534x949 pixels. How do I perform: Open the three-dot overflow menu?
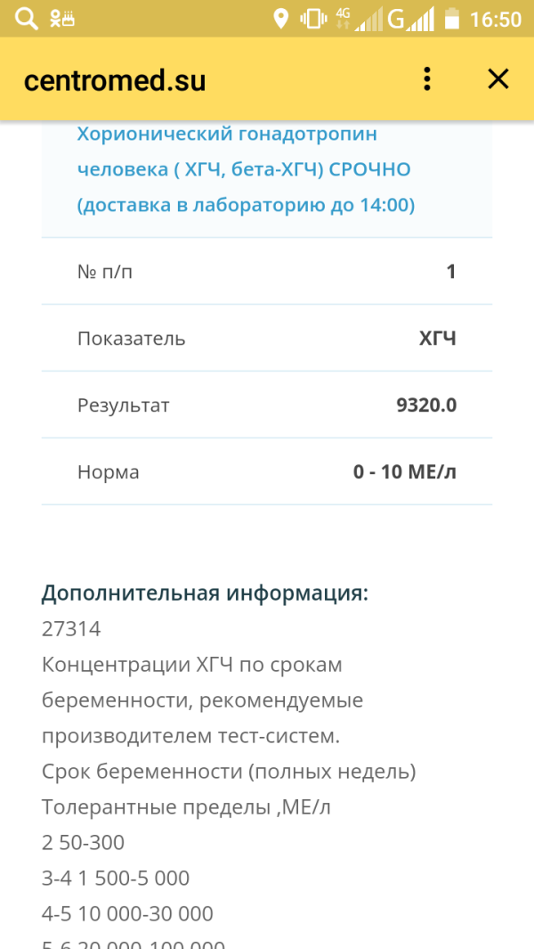tap(427, 79)
